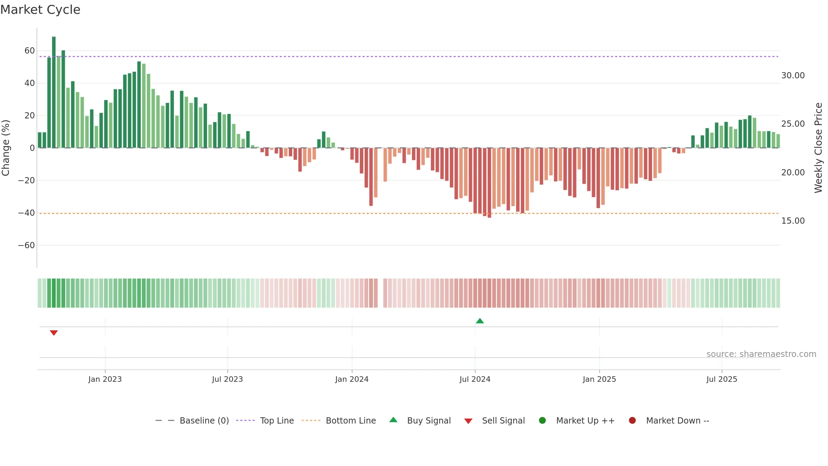Toggle the Top Line legend entry
The width and height of the screenshot is (828, 466).
[x=265, y=420]
